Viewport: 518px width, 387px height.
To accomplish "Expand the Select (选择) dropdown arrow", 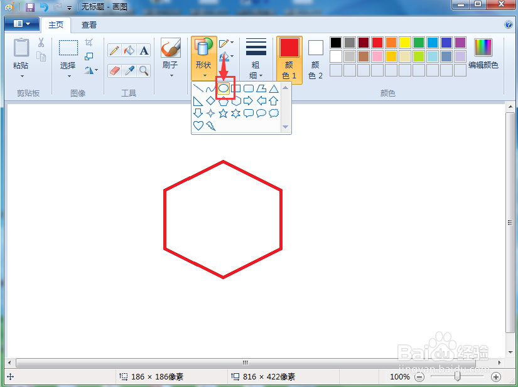I will pos(69,77).
